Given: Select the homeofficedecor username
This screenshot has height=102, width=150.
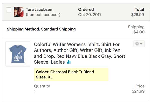Looking at the screenshot, I should 43,15.
